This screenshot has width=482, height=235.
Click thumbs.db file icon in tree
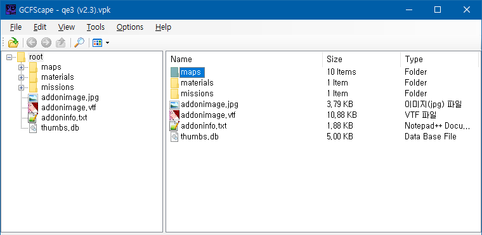coord(33,128)
